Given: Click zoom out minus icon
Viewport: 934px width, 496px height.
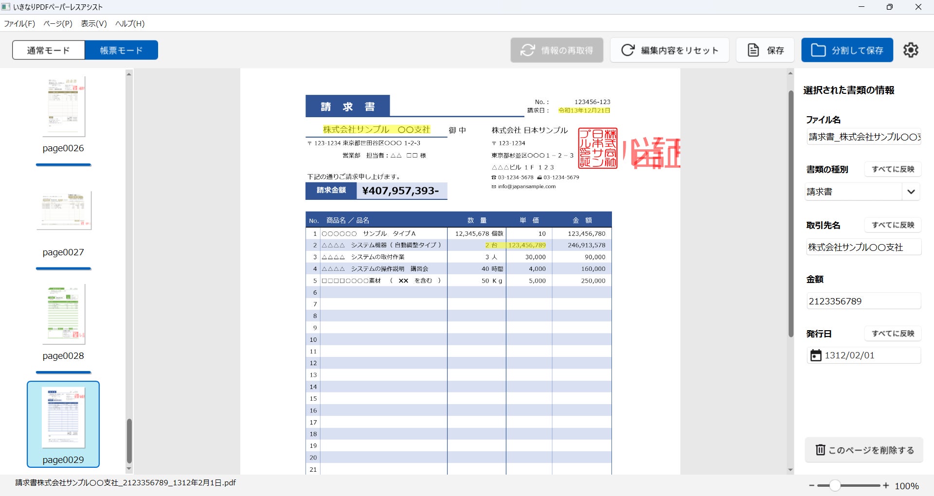Looking at the screenshot, I should [811, 485].
